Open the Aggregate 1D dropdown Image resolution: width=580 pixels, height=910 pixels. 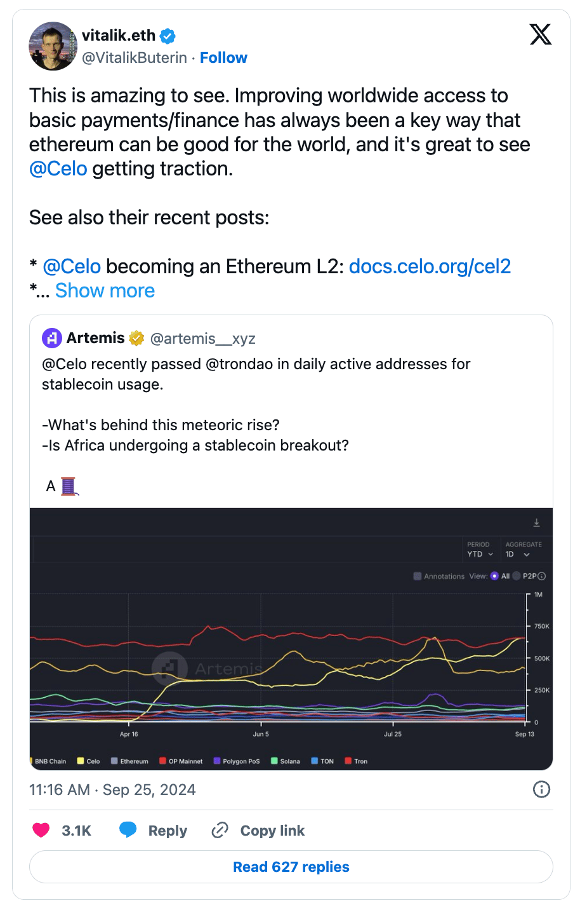[x=517, y=554]
